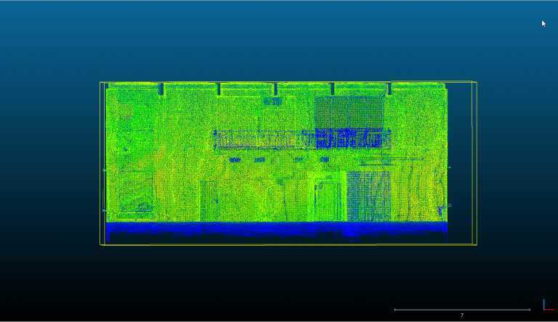
Task: Pick the narrow dark door left of center
Action: [209, 201]
